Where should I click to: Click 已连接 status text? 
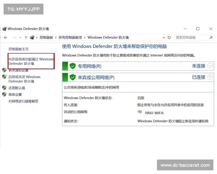[199, 77]
